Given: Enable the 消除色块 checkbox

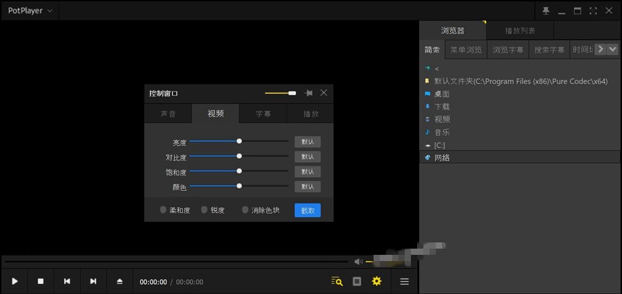Looking at the screenshot, I should click(x=245, y=209).
